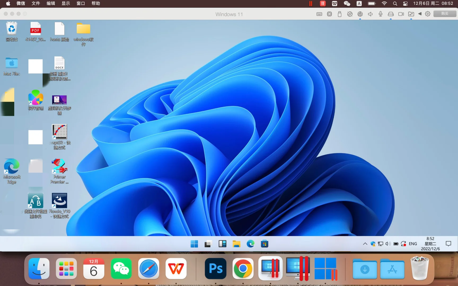Click the input source A icon in the menu bar

click(359, 3)
